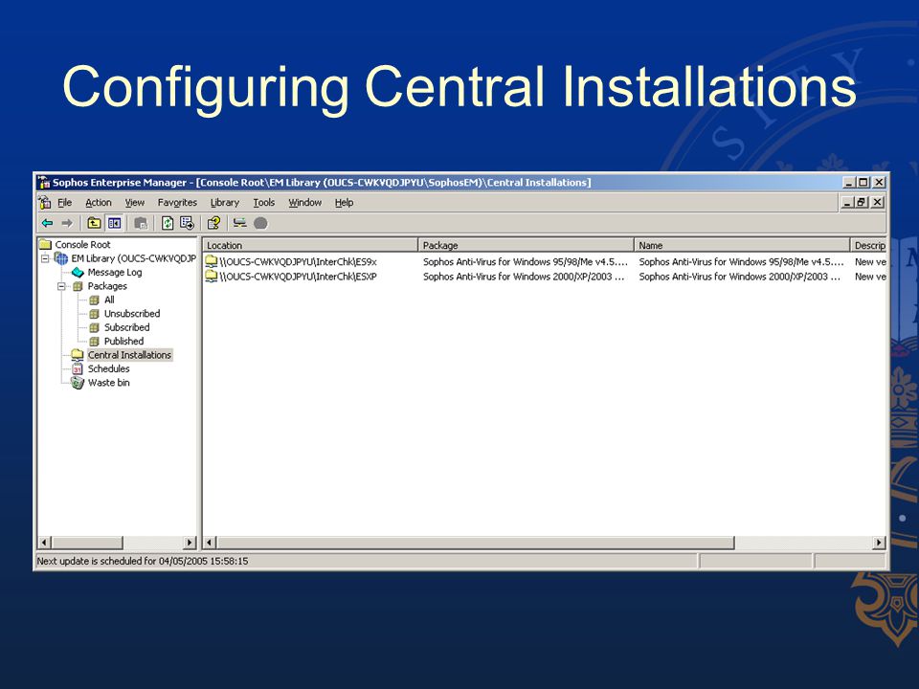Open the Window menu
The height and width of the screenshot is (689, 919).
pyautogui.click(x=304, y=203)
